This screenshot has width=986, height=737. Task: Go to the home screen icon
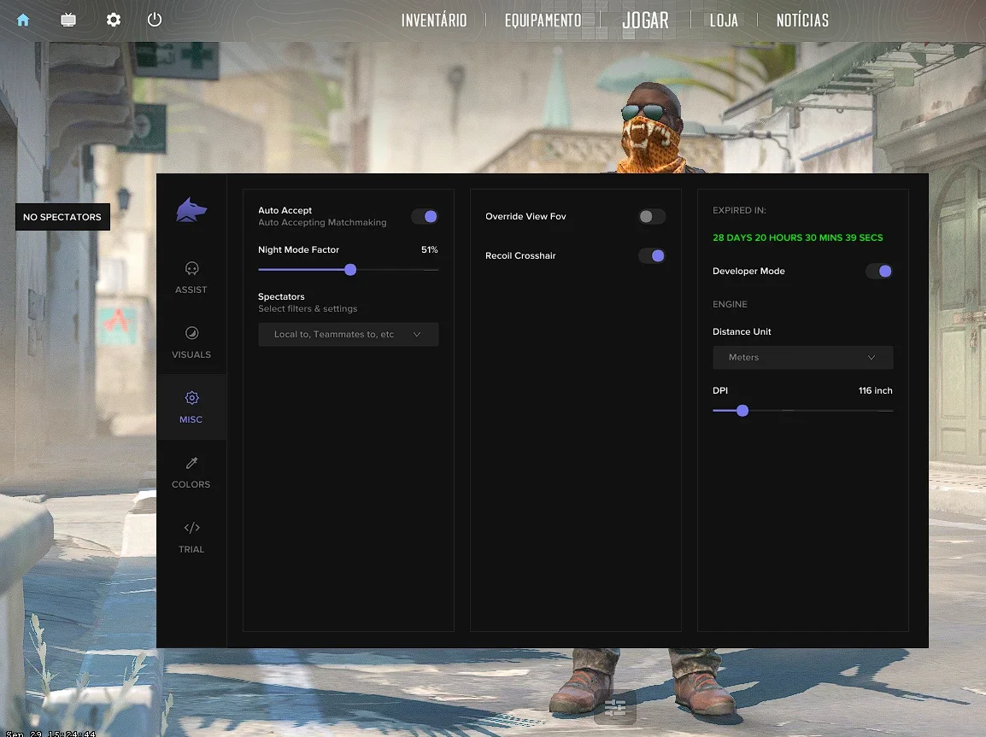point(23,20)
